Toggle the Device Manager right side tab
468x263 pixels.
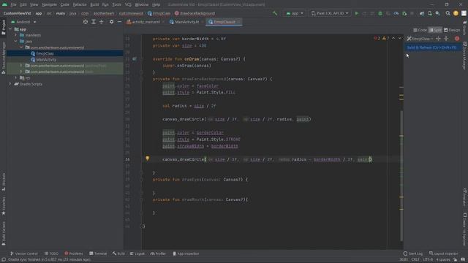[x=465, y=56]
